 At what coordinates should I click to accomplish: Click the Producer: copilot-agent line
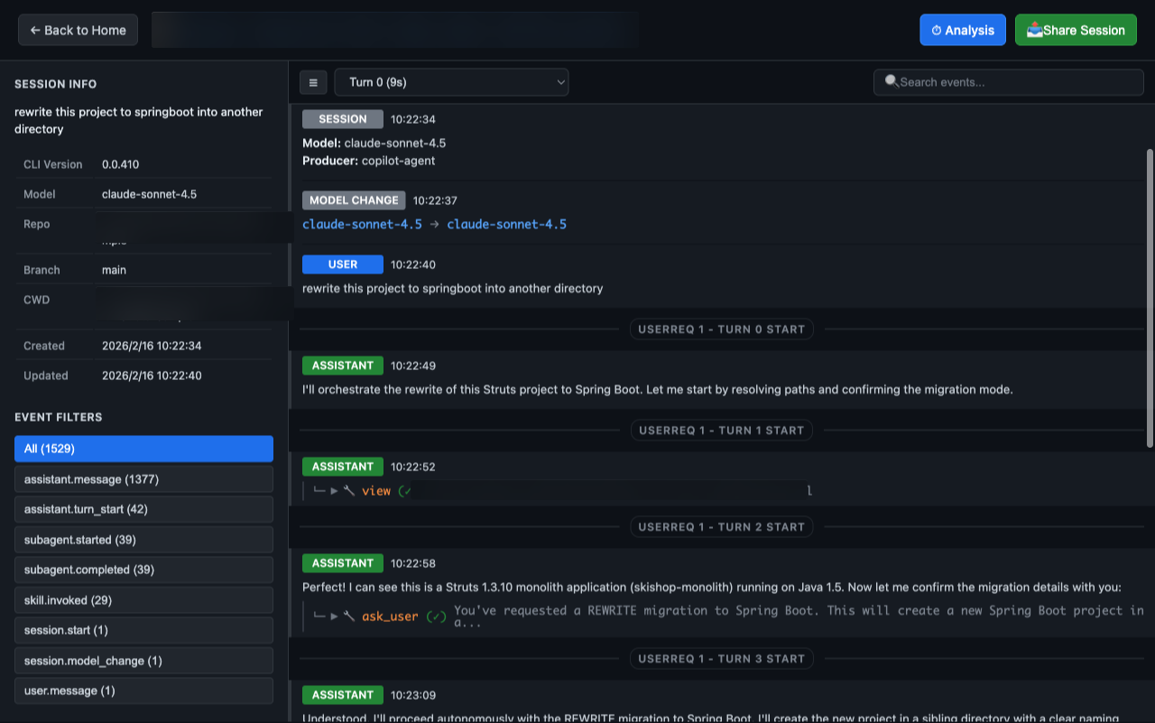(x=369, y=161)
